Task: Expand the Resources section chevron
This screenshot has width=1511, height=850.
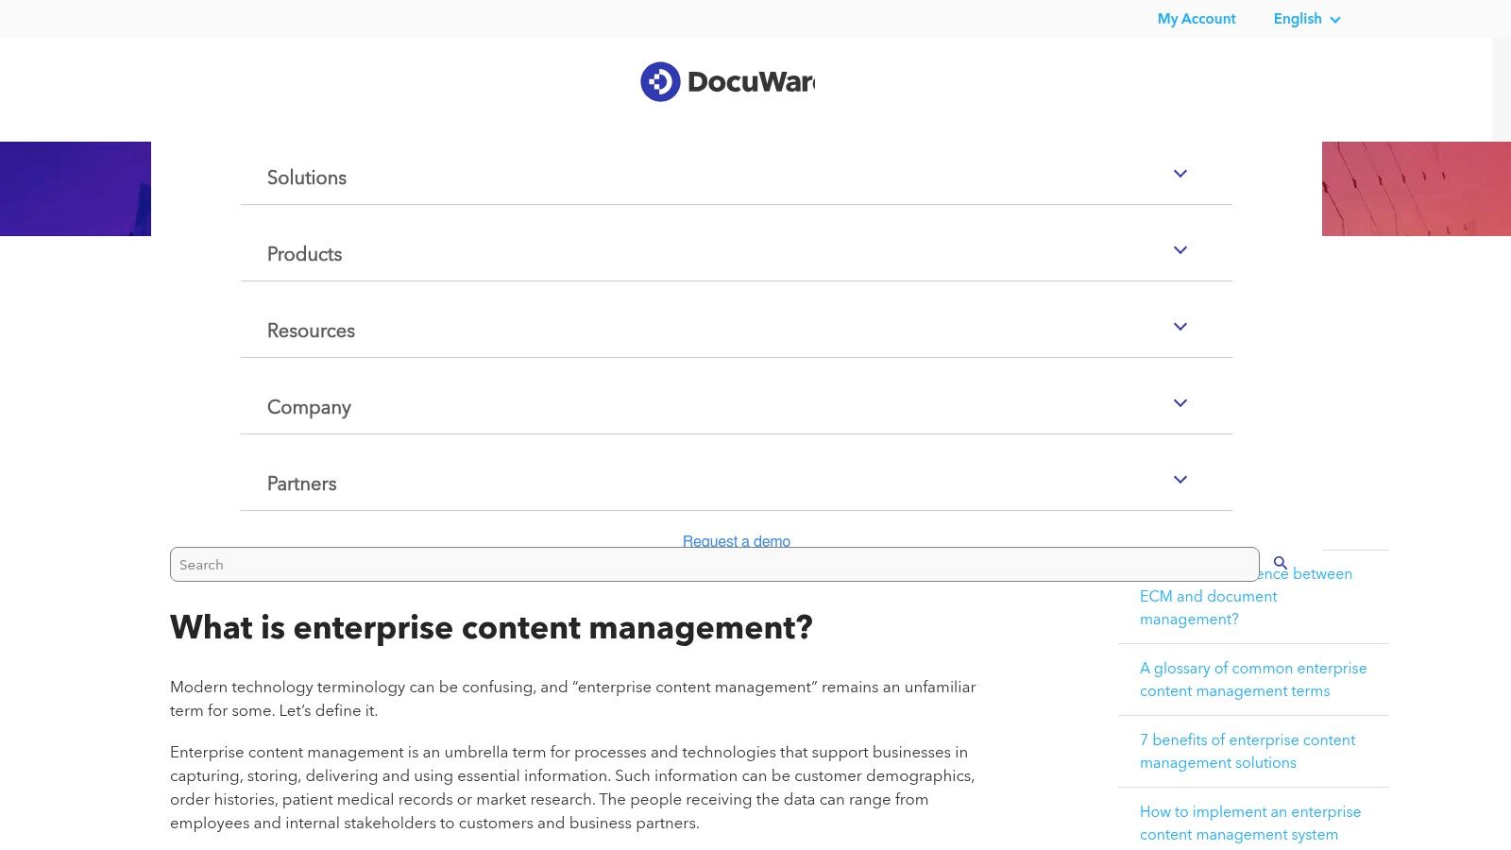Action: [1180, 327]
